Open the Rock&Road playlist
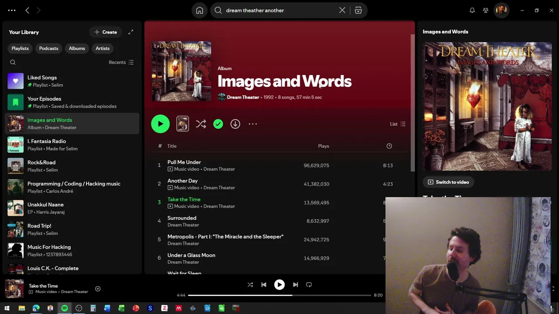The image size is (559, 314). click(72, 166)
